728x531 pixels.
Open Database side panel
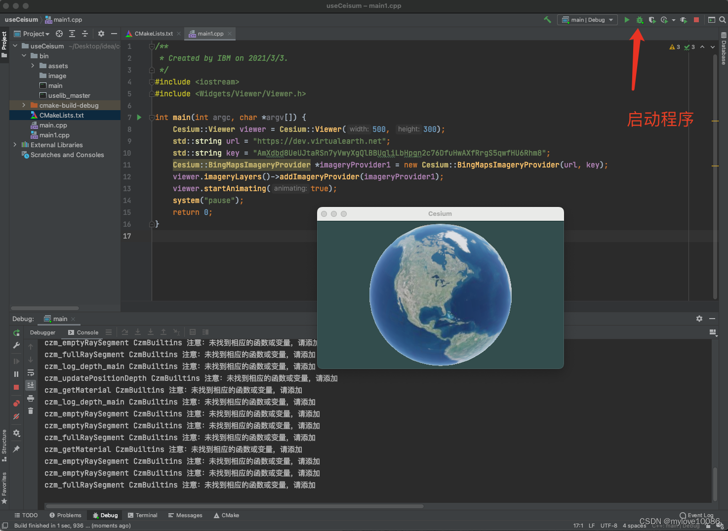click(x=724, y=48)
